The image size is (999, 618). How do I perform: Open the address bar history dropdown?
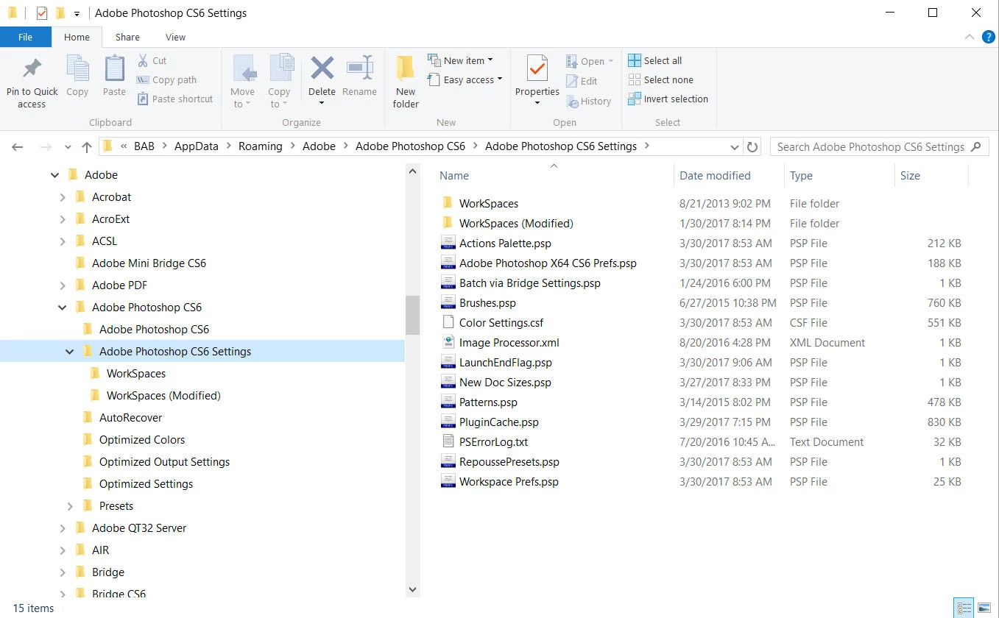point(734,146)
